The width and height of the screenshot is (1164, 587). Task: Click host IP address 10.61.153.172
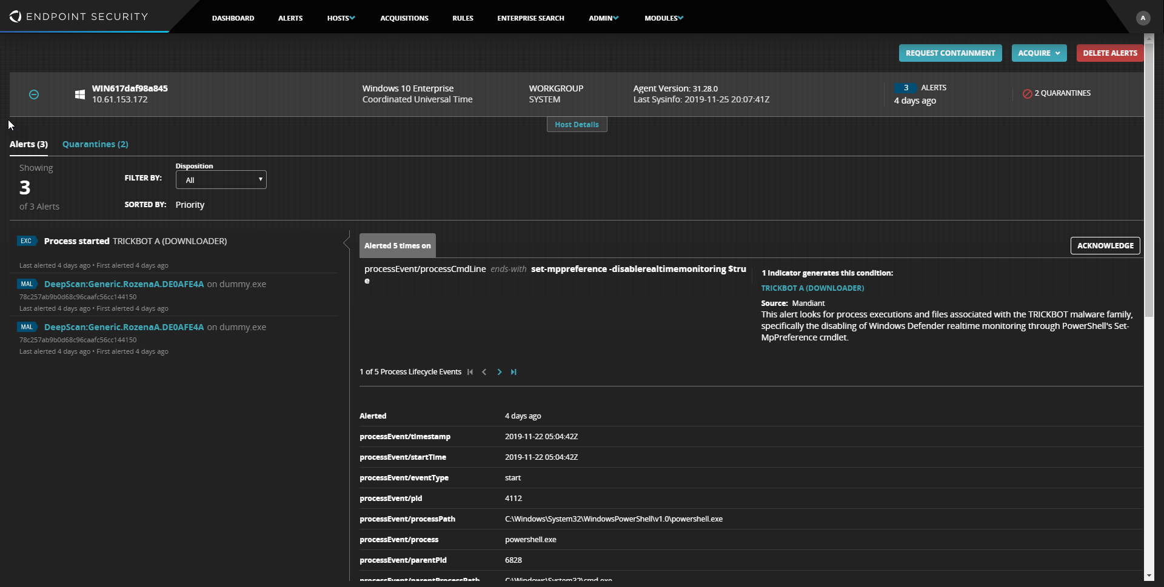click(119, 99)
